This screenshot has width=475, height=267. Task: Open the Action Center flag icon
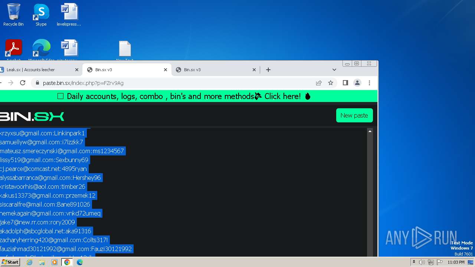(x=439, y=262)
